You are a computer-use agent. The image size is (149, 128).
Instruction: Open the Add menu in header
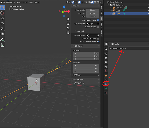click(x=31, y=2)
